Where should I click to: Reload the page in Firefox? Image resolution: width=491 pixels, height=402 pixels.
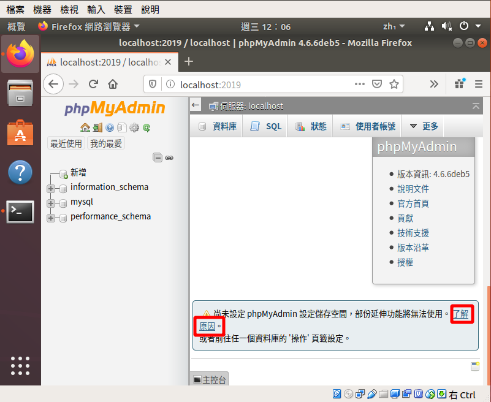[x=93, y=84]
